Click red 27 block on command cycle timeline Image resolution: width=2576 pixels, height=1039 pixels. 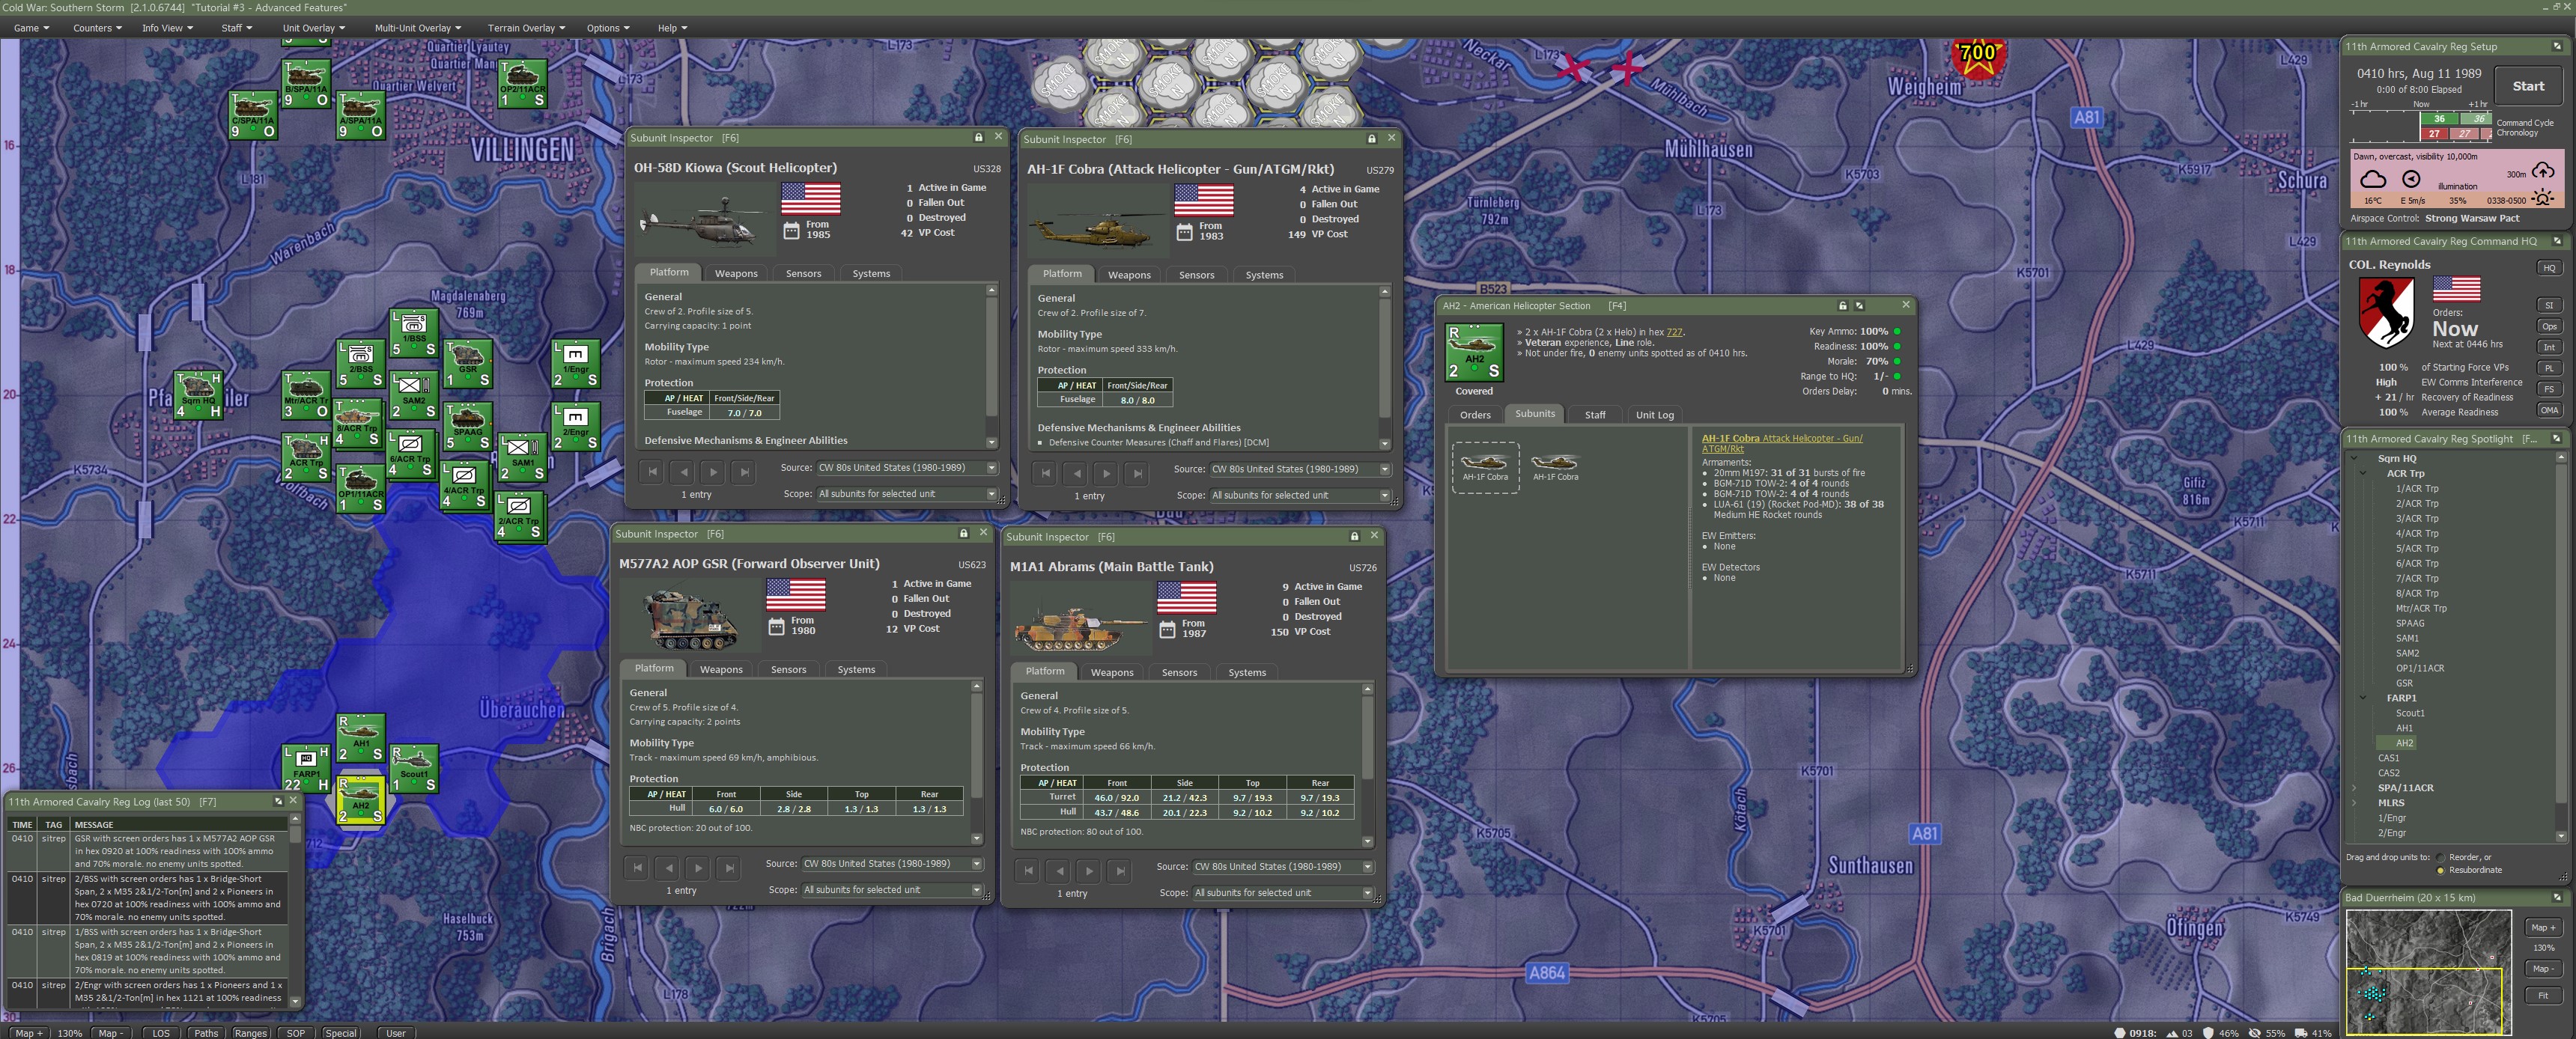coord(2434,133)
